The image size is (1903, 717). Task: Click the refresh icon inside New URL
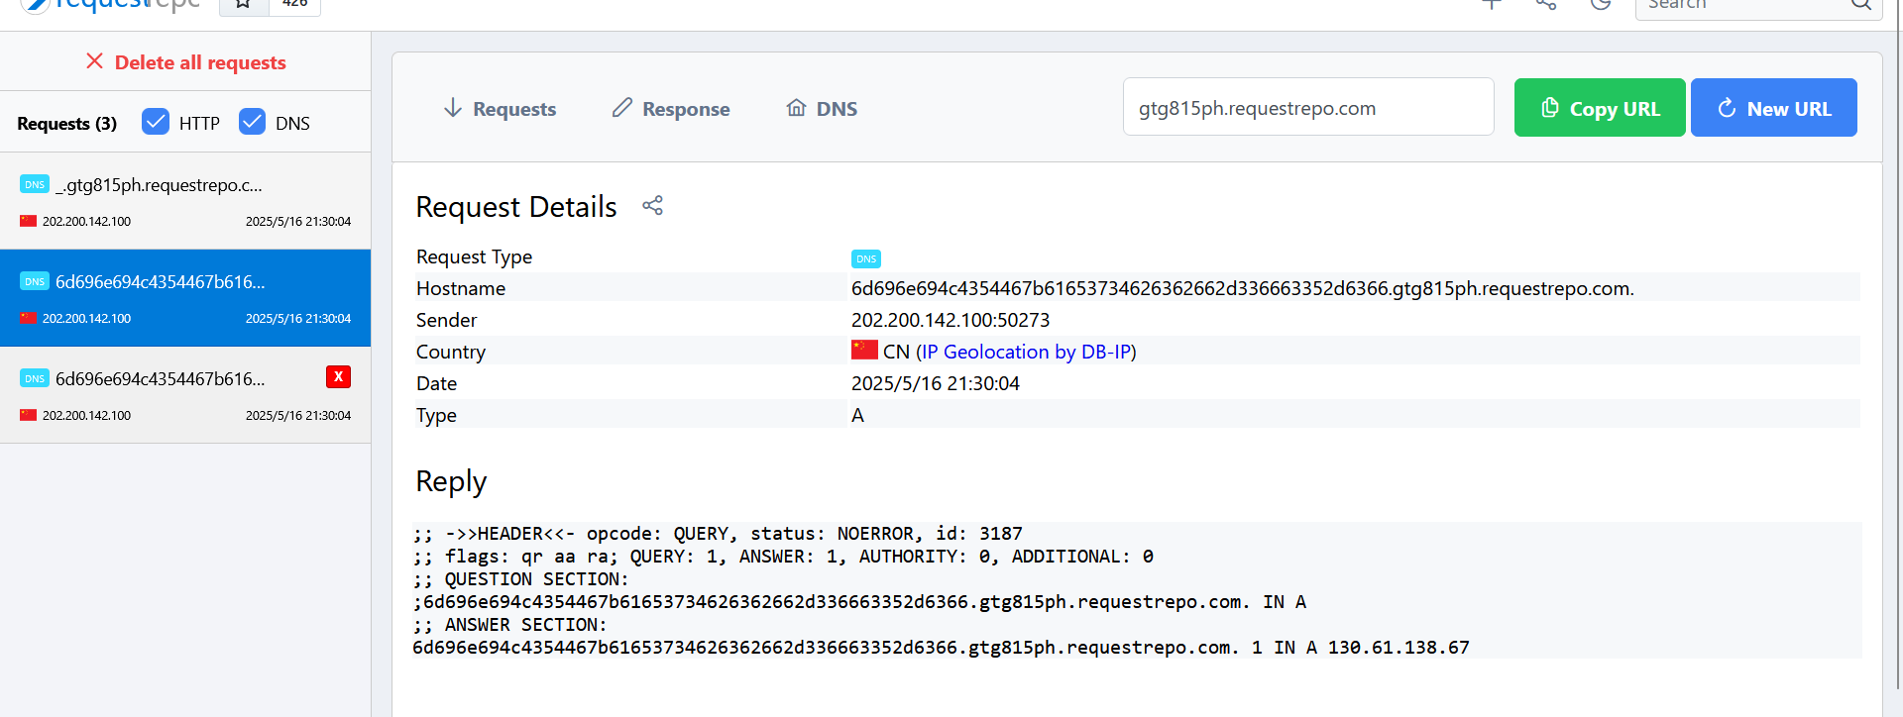tap(1727, 108)
